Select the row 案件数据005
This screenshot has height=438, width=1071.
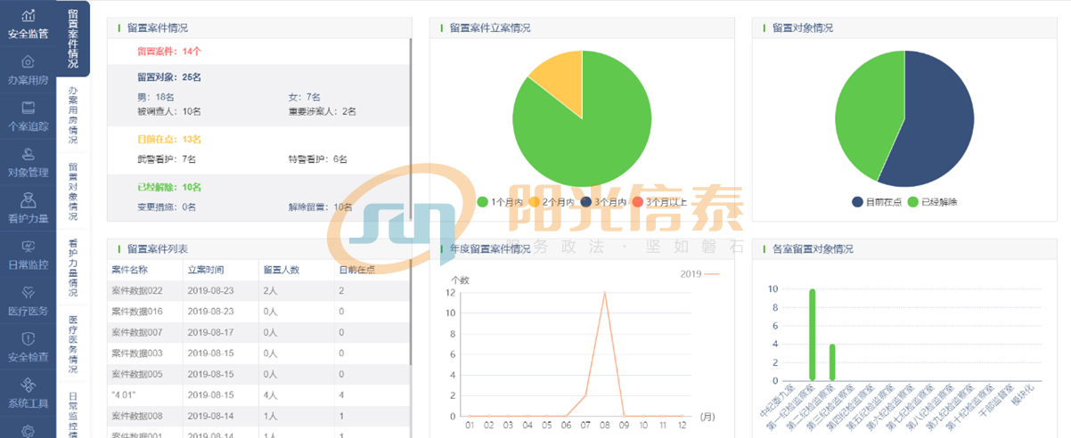tap(258, 374)
